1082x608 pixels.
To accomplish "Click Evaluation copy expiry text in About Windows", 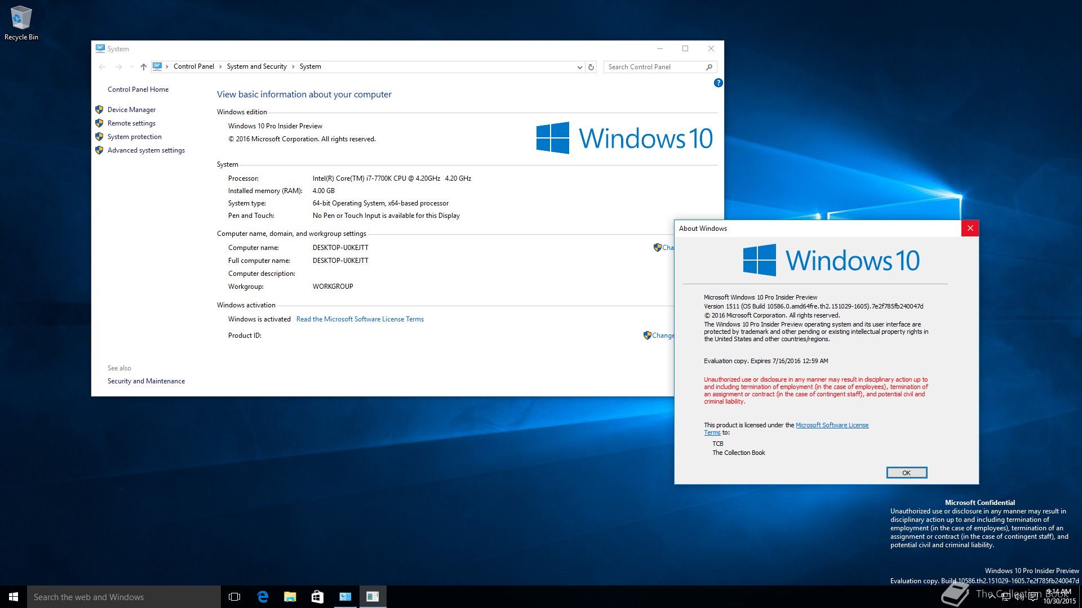I will coord(766,361).
